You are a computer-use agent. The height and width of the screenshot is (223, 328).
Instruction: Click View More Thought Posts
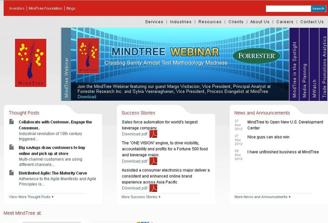tap(30, 197)
